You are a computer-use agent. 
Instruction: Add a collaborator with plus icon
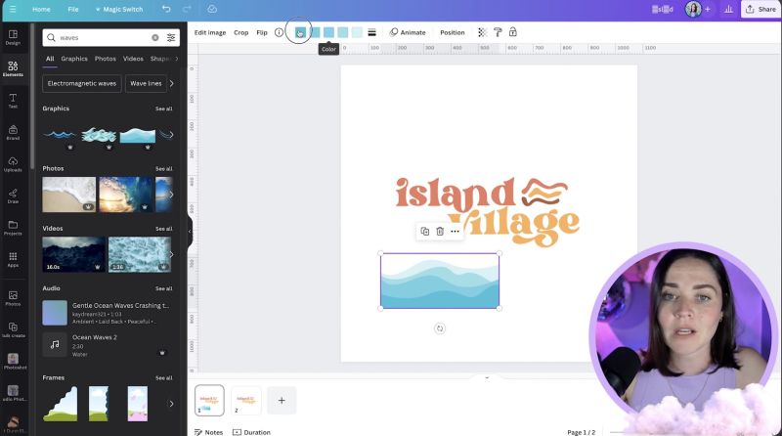pyautogui.click(x=707, y=9)
